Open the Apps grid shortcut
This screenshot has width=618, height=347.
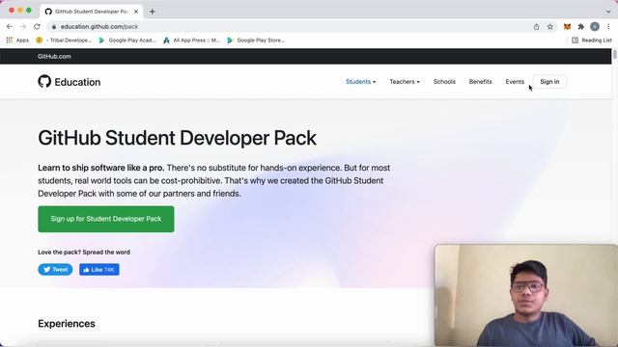(x=17, y=40)
